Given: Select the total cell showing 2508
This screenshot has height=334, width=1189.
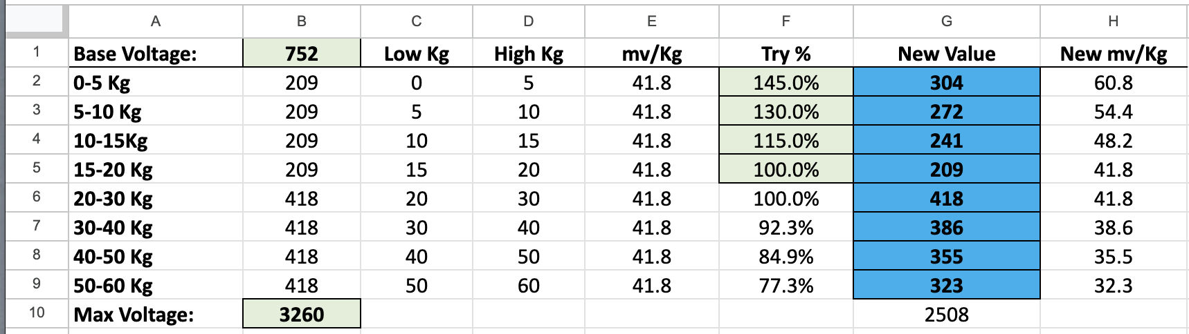Looking at the screenshot, I should coord(946,315).
